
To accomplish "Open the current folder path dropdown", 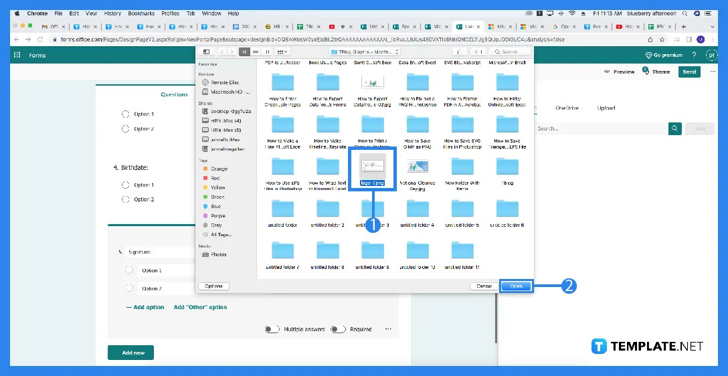I will click(x=365, y=52).
